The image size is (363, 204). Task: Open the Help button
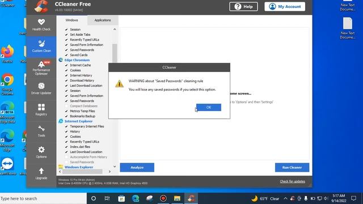click(243, 6)
